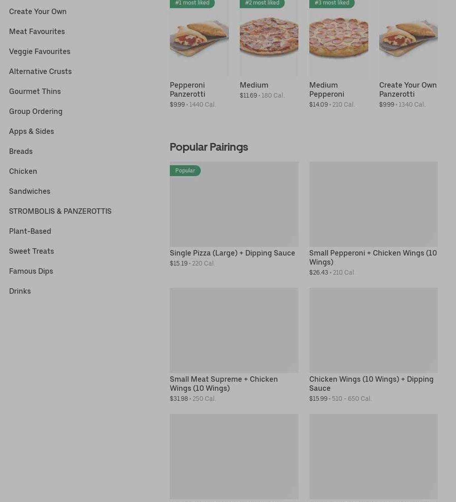Screen dimensions: 456x502
Task: Navigate to the STROMBOLIS & PANZEROTTIS category
Action: [x=60, y=211]
